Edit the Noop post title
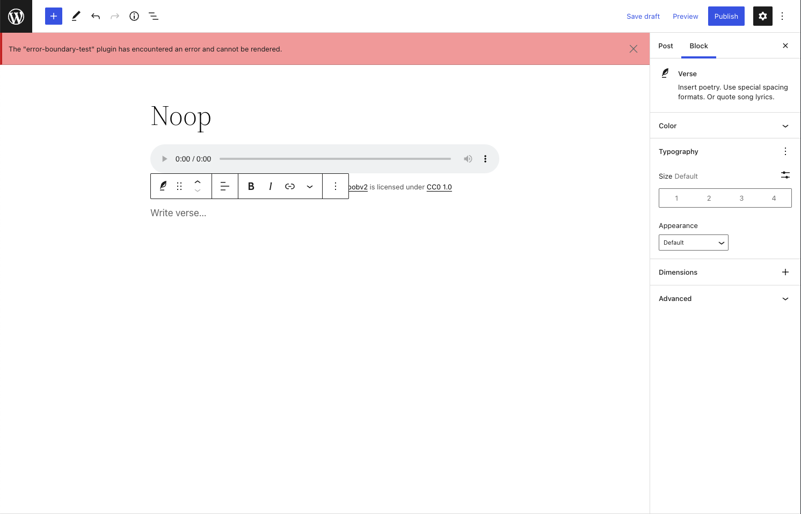 [x=181, y=116]
